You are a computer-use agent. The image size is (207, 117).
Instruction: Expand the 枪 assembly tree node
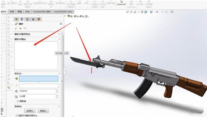click(x=65, y=16)
